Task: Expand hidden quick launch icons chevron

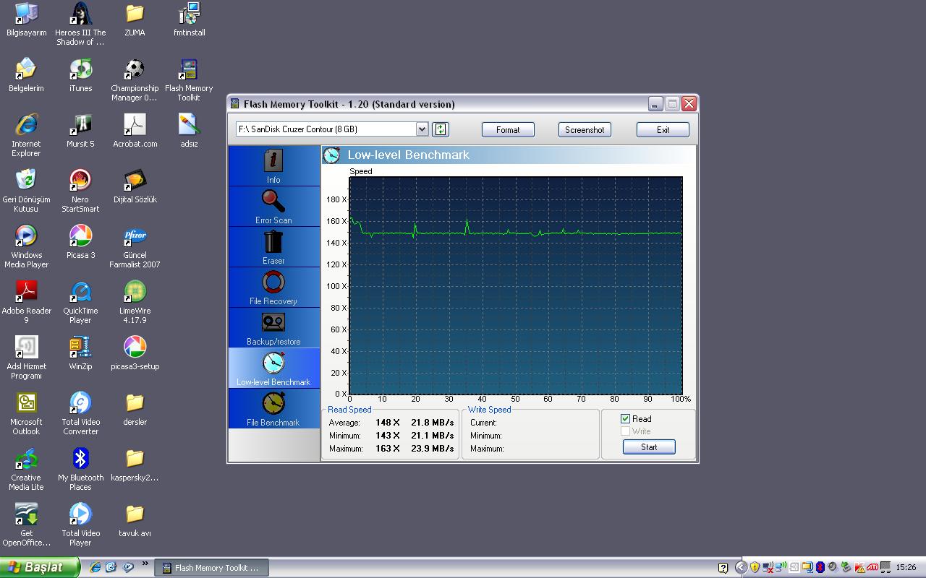Action: tap(145, 564)
